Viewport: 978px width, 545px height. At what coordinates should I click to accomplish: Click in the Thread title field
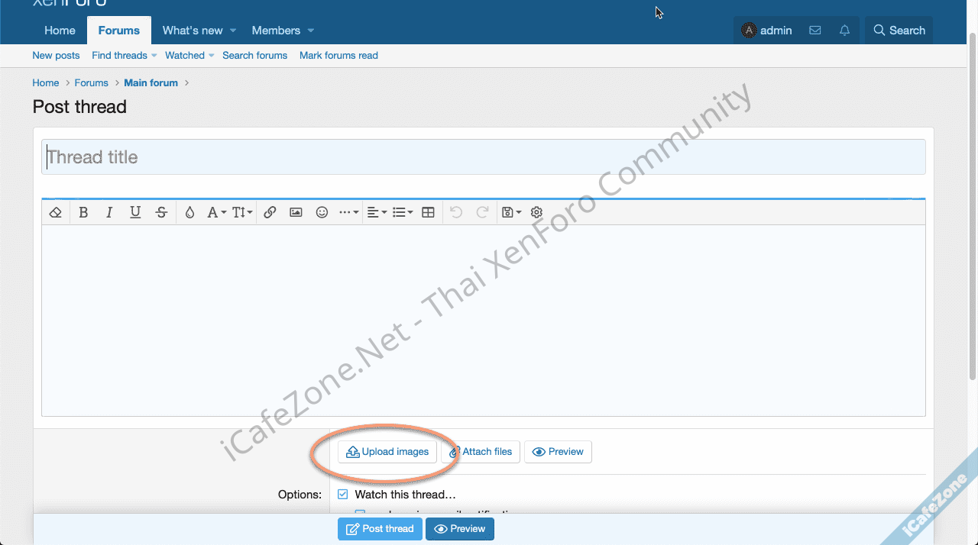coord(483,157)
